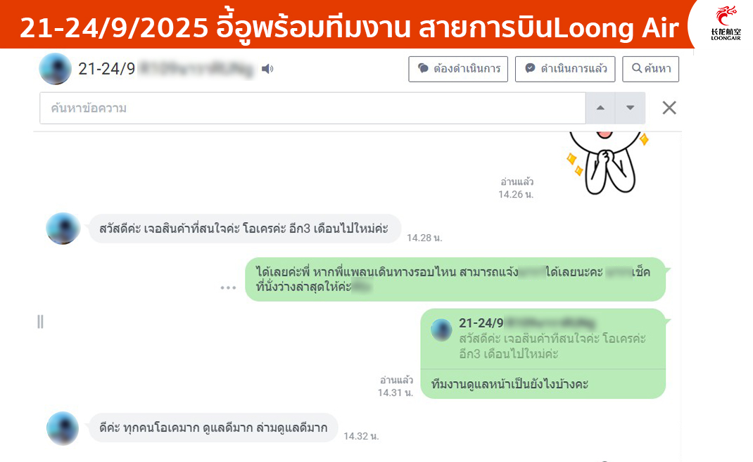
Task: Open three-dot options beside green message
Action: [228, 288]
